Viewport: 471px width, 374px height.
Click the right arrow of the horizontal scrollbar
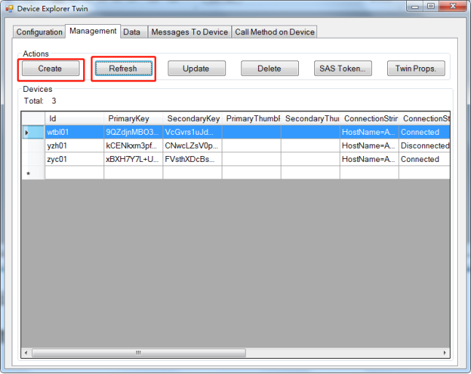click(x=444, y=352)
